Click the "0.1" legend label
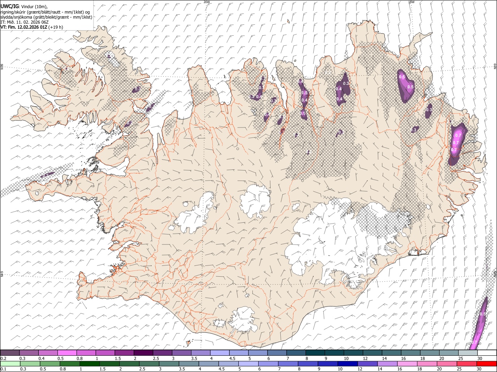The image size is (497, 372). [3, 369]
